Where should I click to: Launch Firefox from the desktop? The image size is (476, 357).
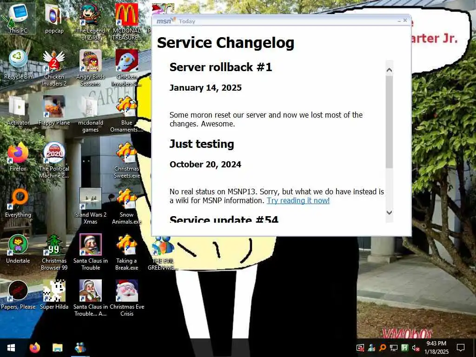pos(18,157)
